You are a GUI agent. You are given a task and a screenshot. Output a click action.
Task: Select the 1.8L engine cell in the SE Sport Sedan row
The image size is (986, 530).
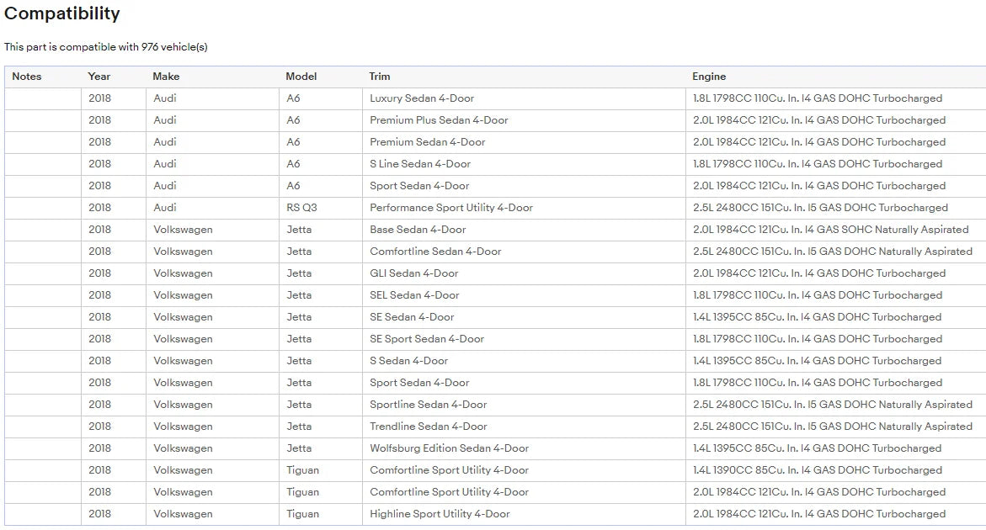click(x=836, y=339)
